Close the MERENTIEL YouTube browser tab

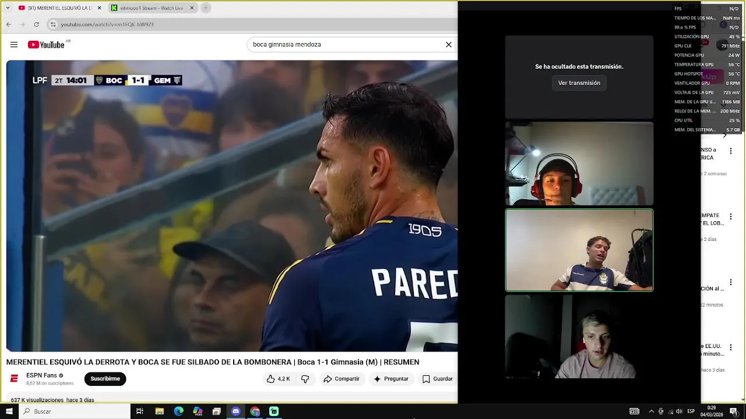tap(99, 8)
